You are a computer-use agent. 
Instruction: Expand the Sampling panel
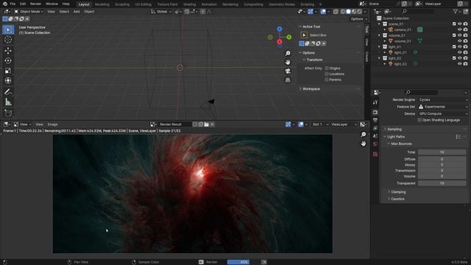point(394,130)
